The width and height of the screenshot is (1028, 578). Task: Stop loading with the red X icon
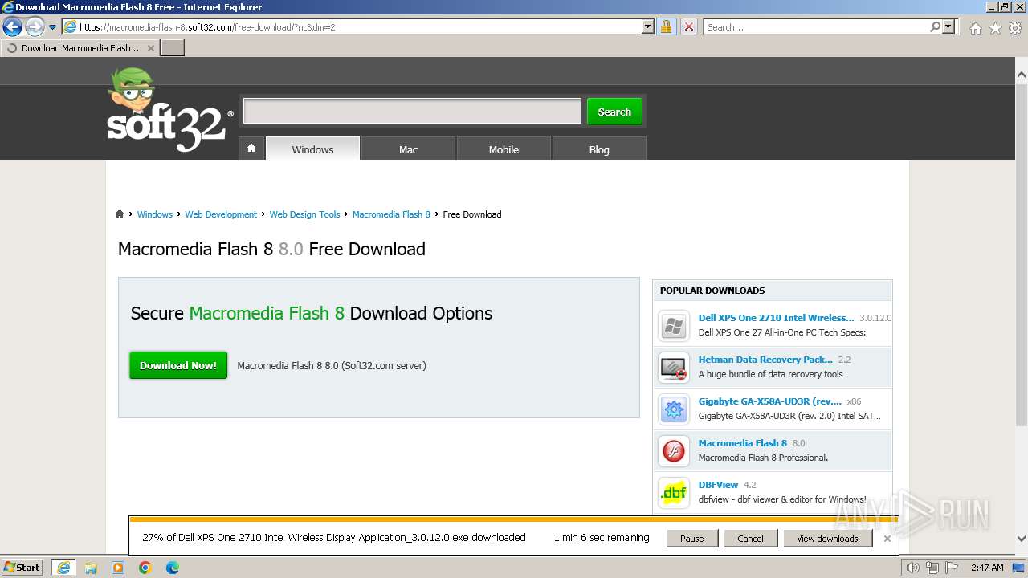[689, 26]
